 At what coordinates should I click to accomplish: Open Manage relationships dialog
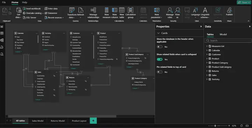pos(93,13)
